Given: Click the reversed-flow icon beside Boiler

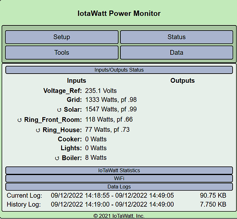Looking at the screenshot, I should click(x=57, y=158).
